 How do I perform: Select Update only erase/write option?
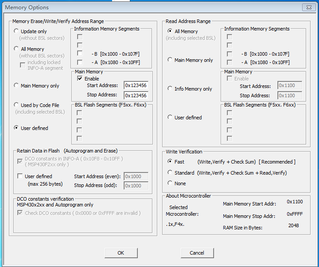point(16,31)
